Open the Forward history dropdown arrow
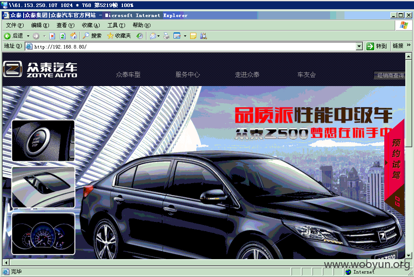The height and width of the screenshot is (277, 414). (44, 36)
